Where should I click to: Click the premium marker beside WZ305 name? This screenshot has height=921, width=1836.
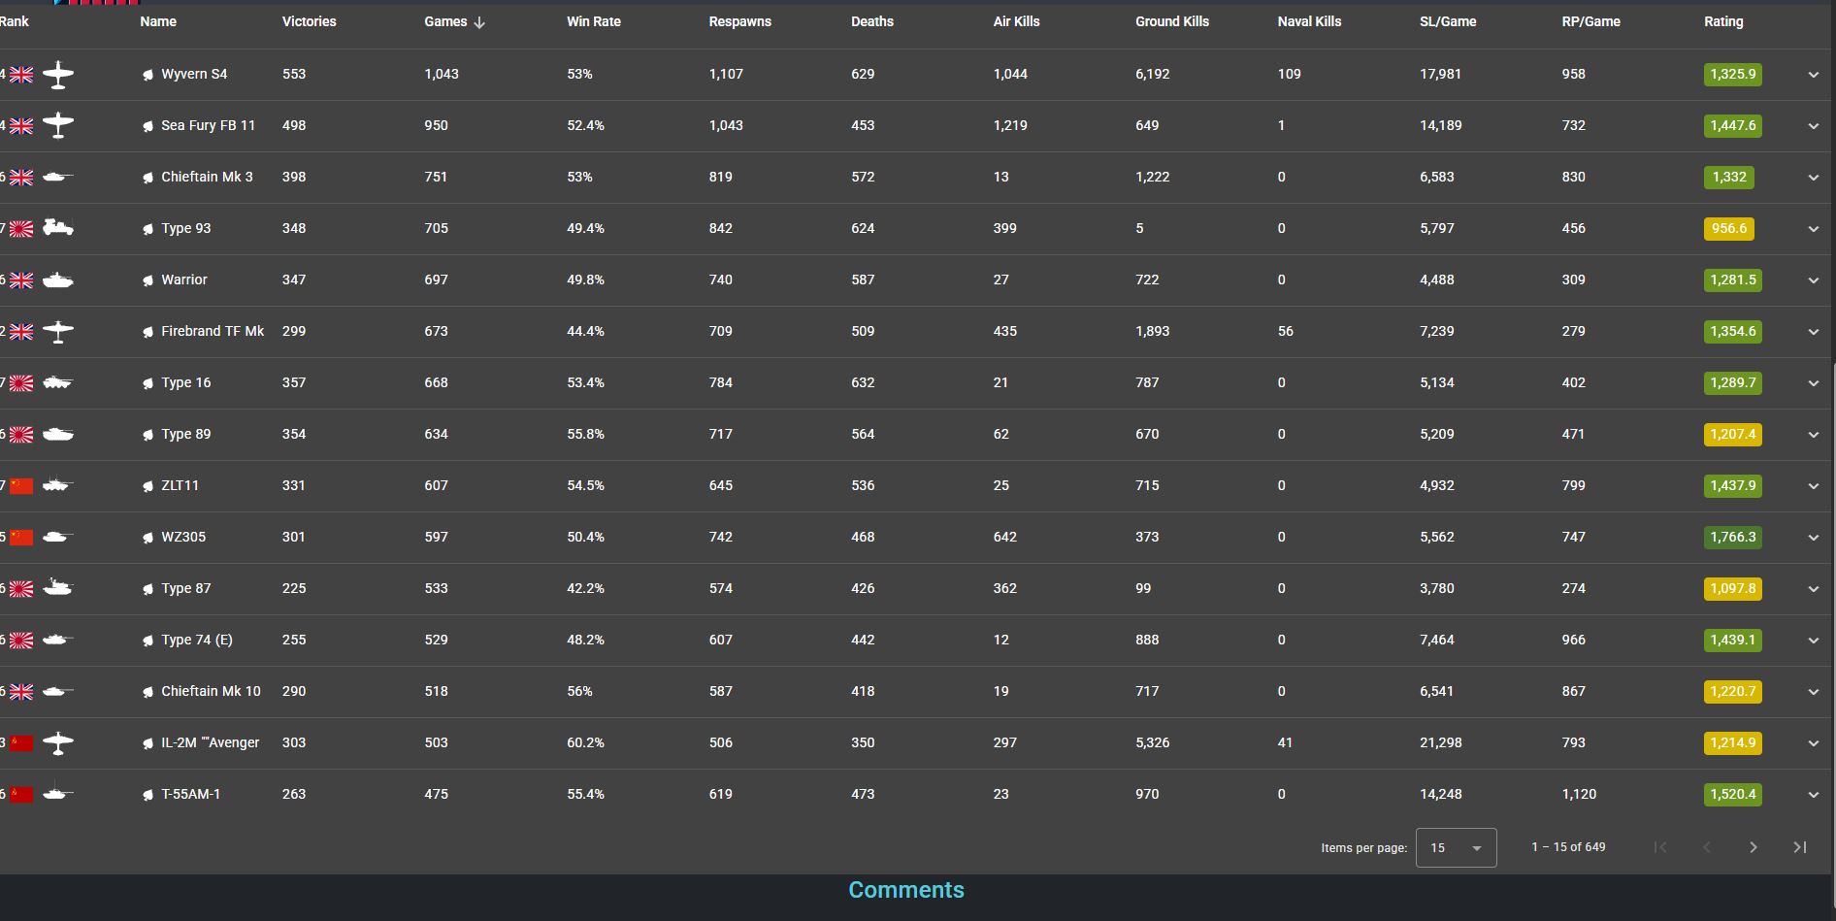click(148, 538)
